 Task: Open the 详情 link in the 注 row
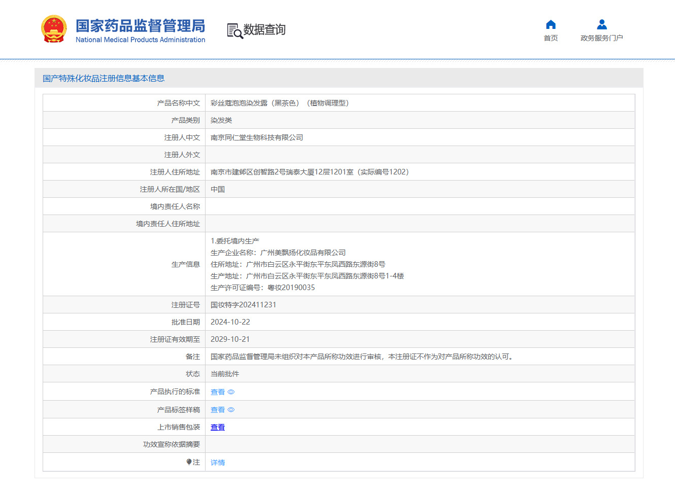click(x=218, y=463)
